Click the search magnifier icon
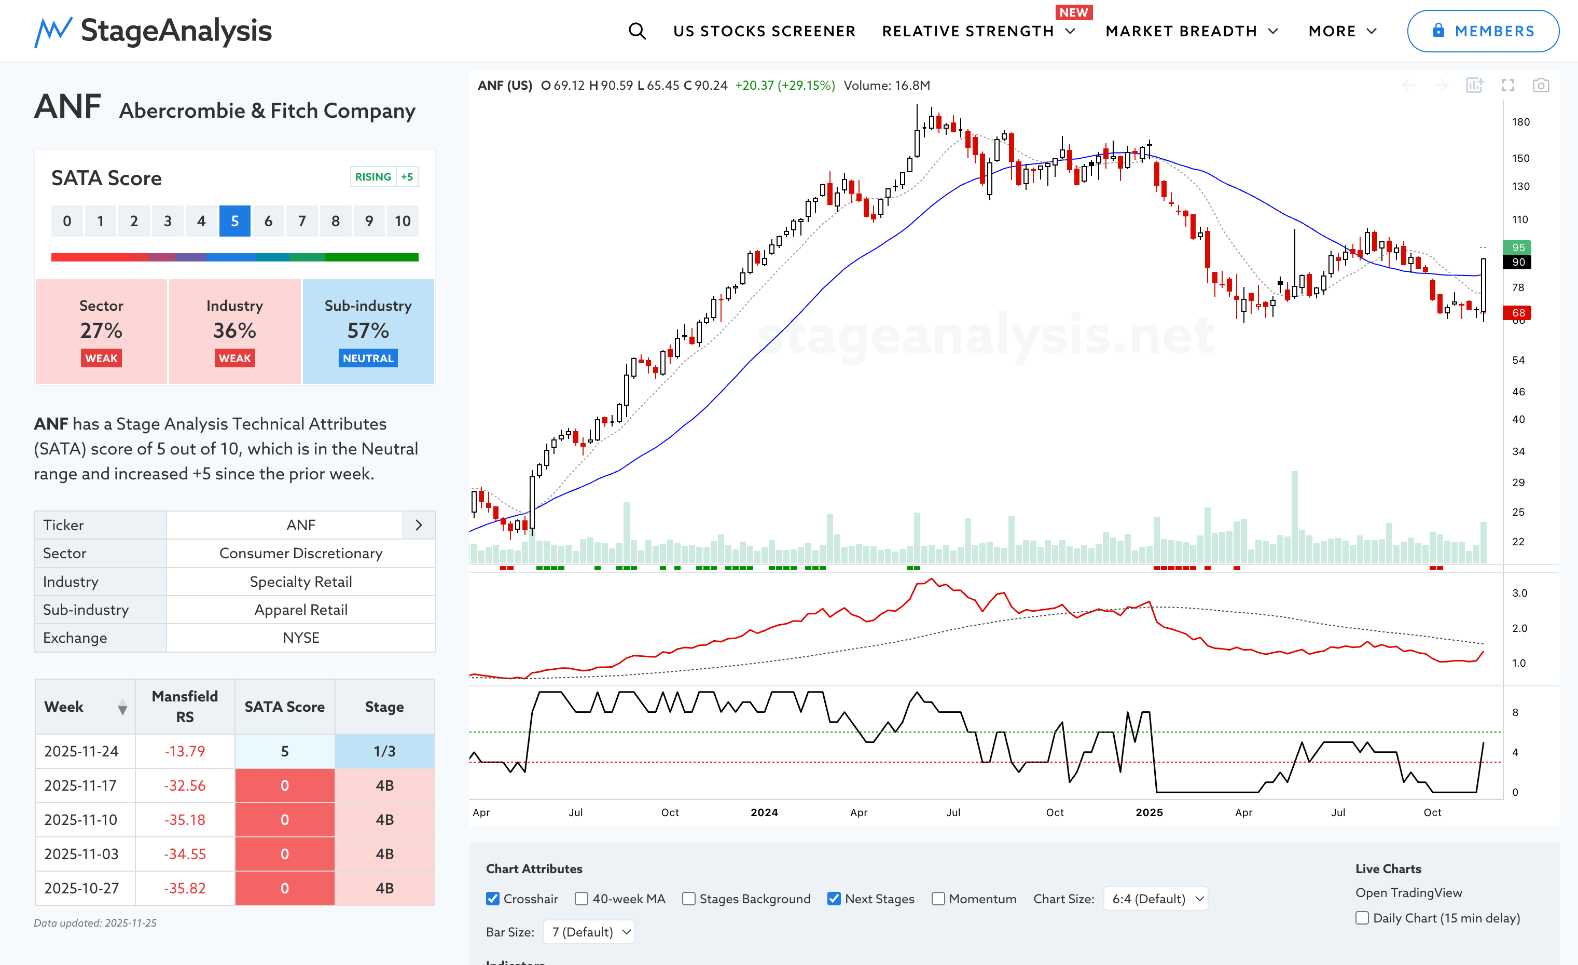The width and height of the screenshot is (1578, 965). pos(636,31)
